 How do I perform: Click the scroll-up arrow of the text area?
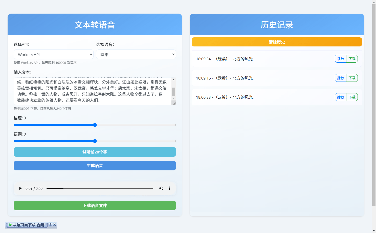coord(173,79)
